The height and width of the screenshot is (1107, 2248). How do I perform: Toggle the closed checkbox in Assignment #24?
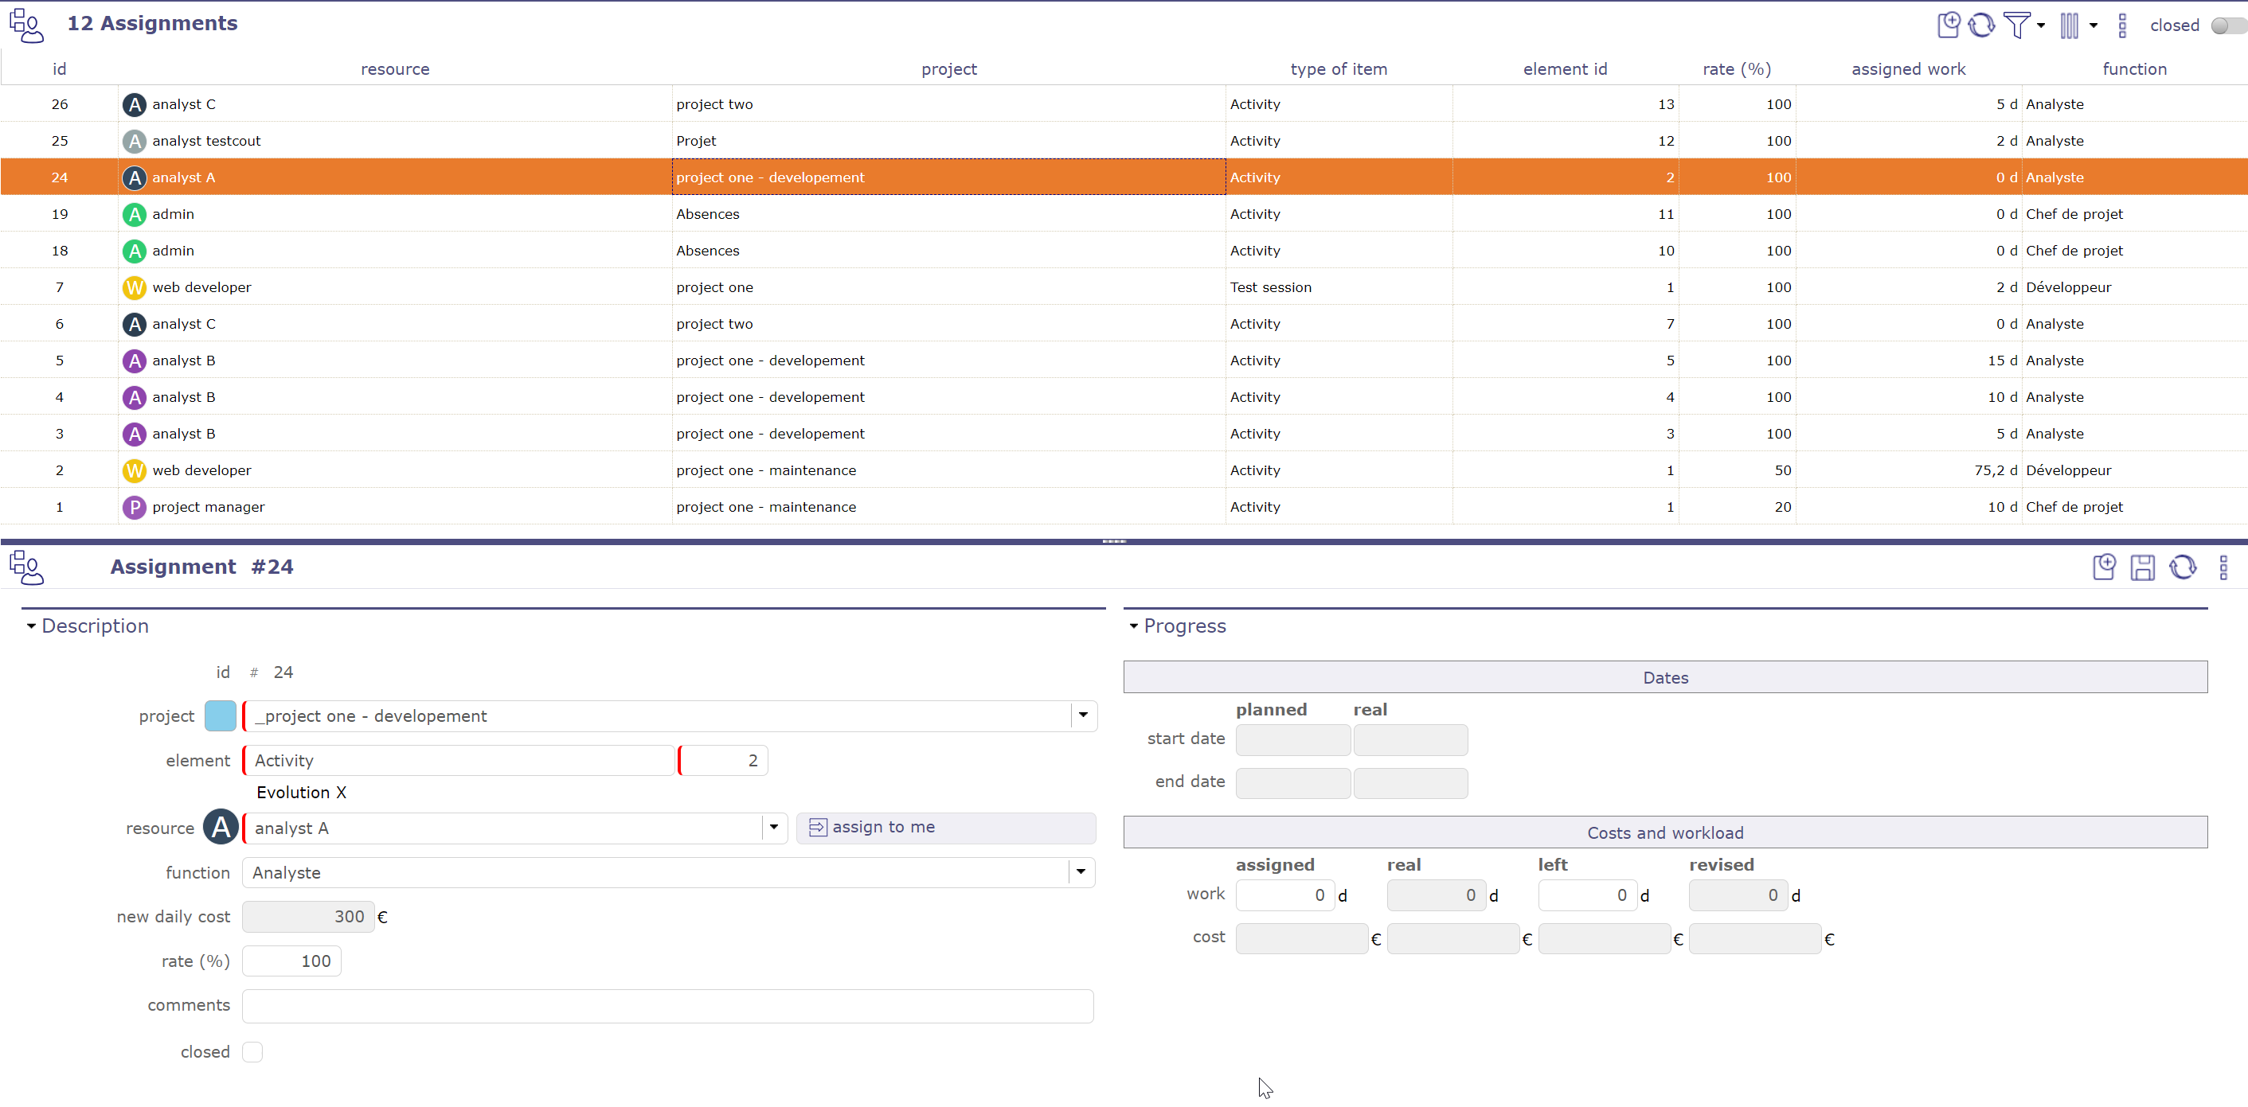[252, 1051]
